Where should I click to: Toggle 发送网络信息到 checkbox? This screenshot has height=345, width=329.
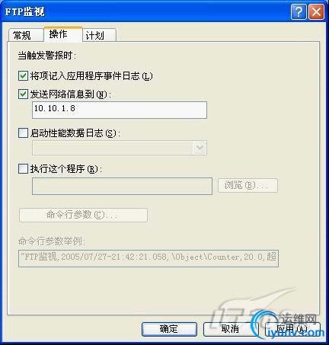point(23,94)
